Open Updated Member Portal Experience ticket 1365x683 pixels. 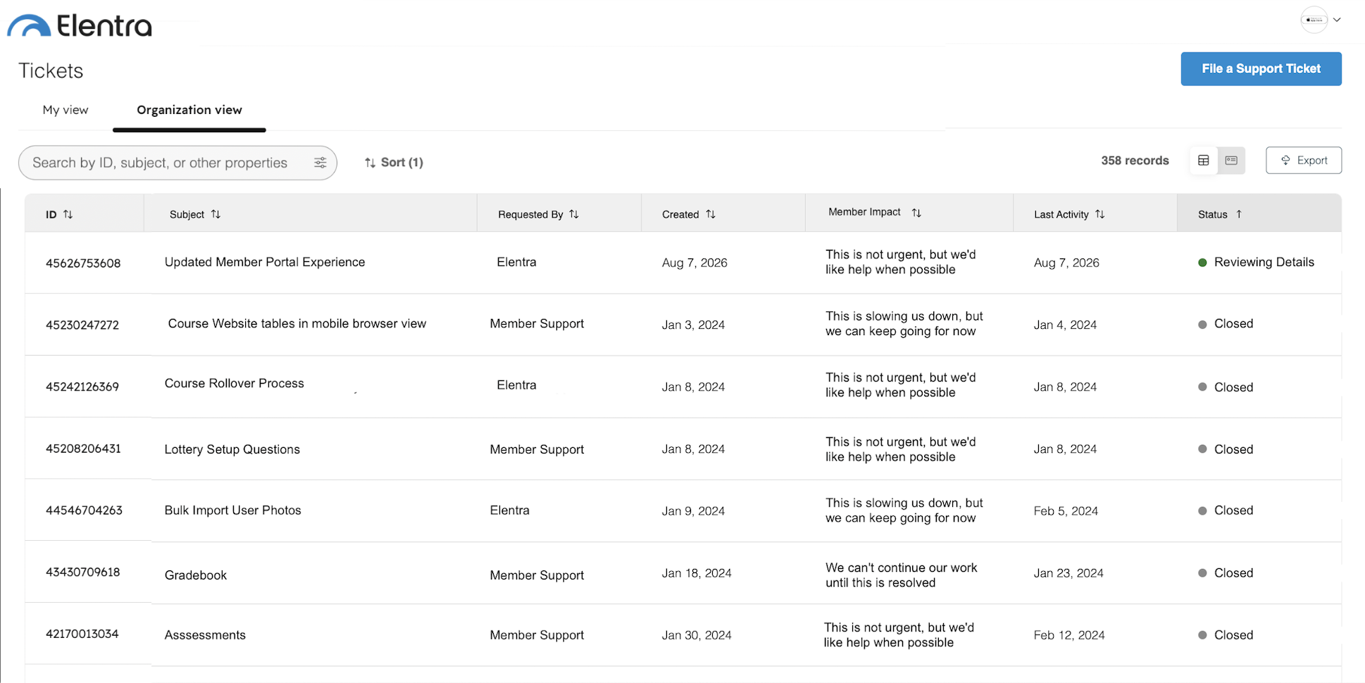click(265, 262)
